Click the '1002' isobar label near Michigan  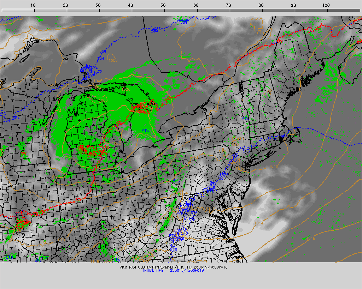coord(116,143)
